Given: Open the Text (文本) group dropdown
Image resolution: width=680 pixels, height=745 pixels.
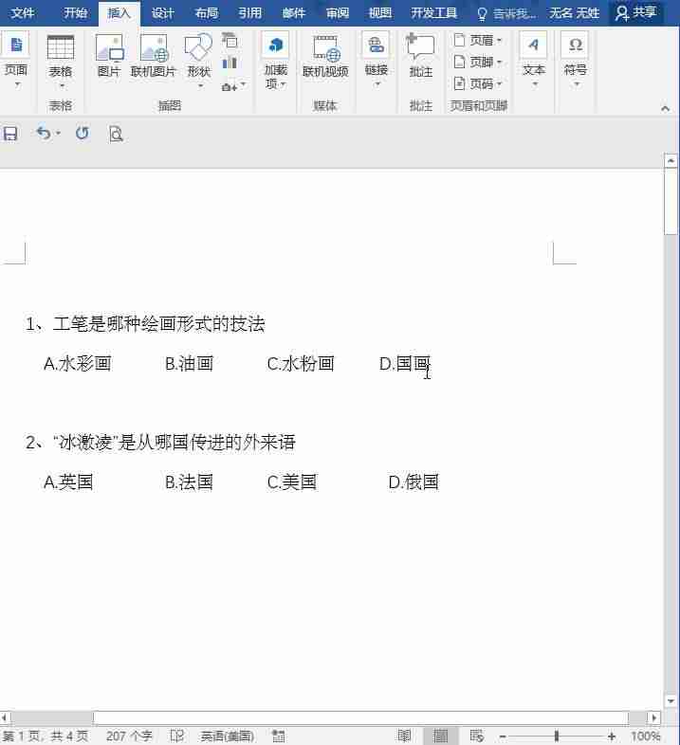Looking at the screenshot, I should point(534,60).
